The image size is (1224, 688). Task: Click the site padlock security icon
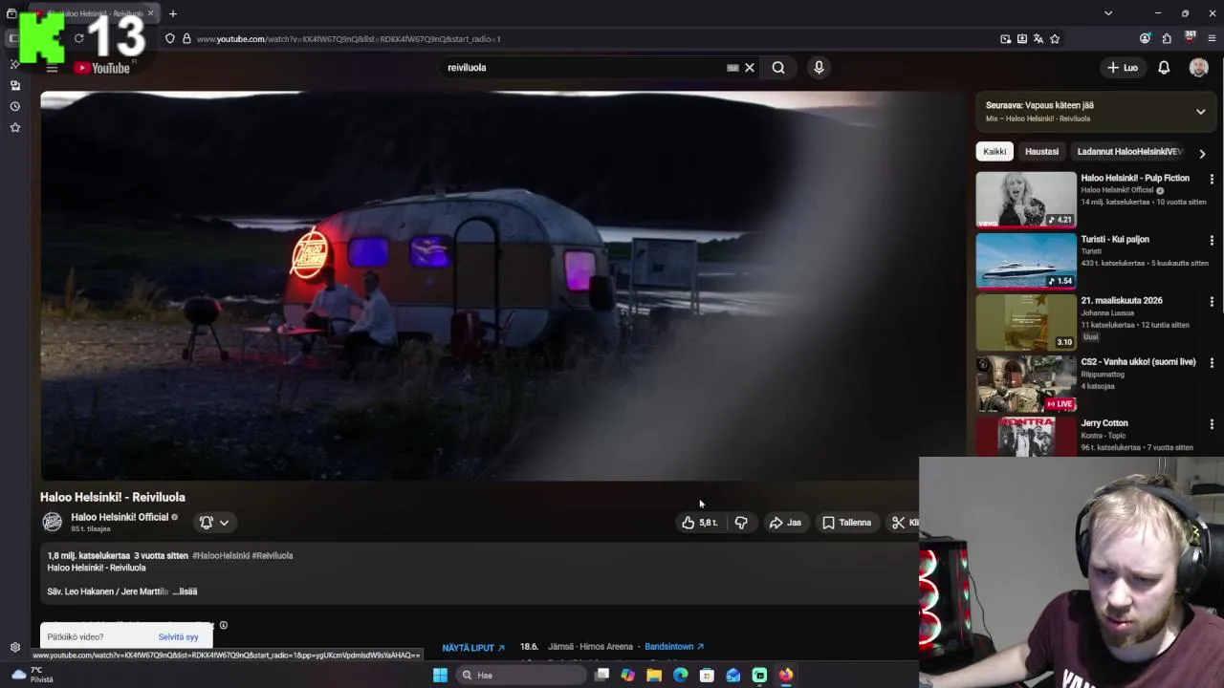[x=186, y=39]
